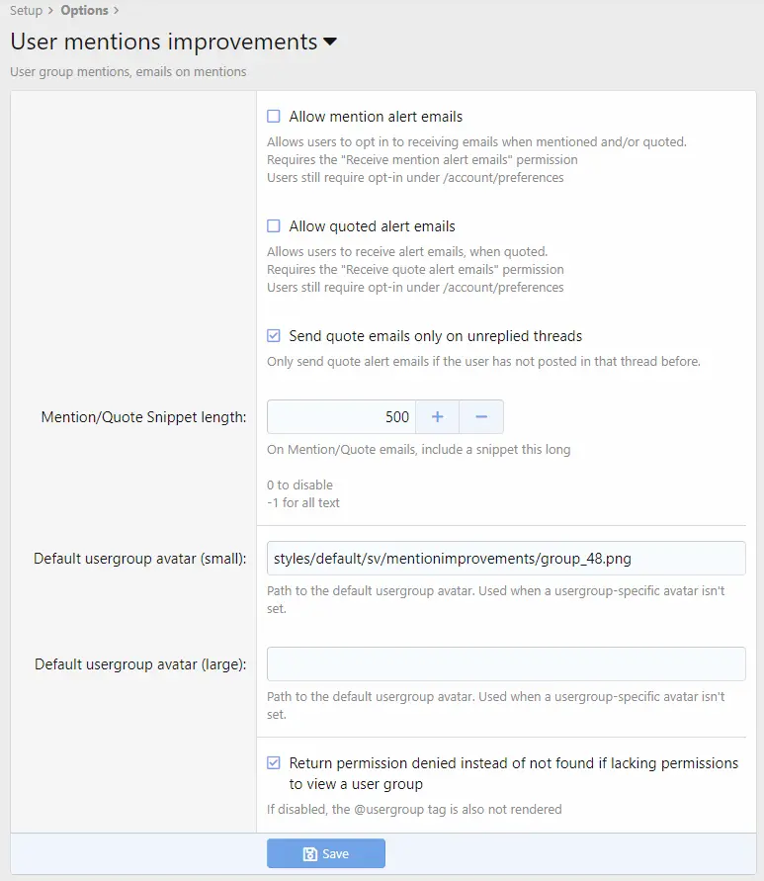This screenshot has height=881, width=764.
Task: Click the Mention/Quote Snippet length label
Action: pos(143,417)
